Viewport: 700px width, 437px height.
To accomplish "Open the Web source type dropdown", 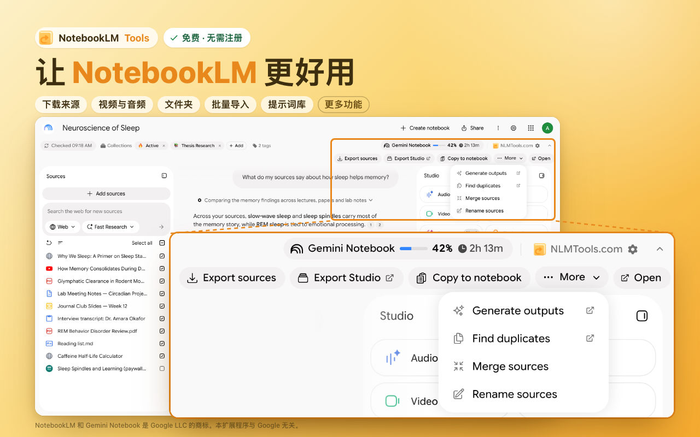I will tap(62, 227).
